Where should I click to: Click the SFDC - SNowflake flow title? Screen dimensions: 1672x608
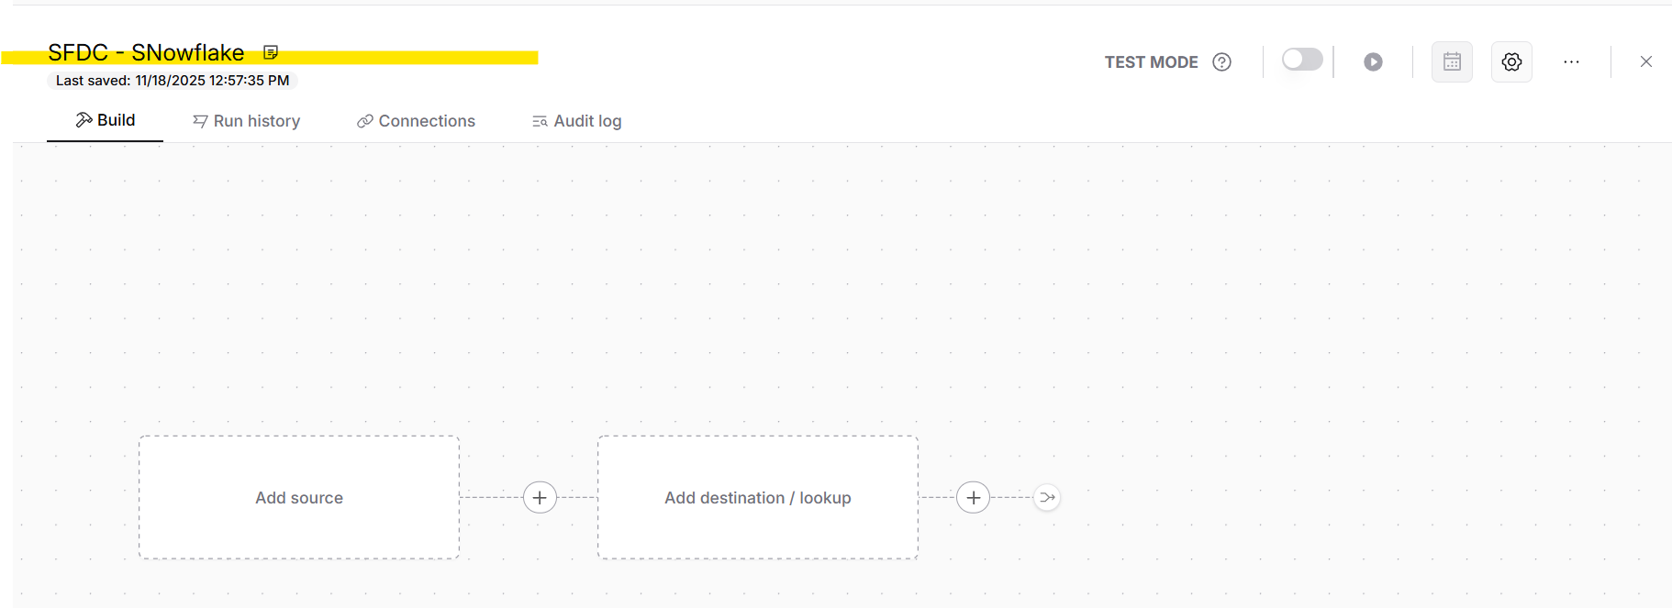[146, 52]
